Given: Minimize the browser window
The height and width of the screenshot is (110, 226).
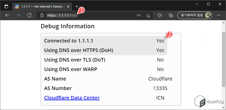Looking at the screenshot, I should click(197, 4).
